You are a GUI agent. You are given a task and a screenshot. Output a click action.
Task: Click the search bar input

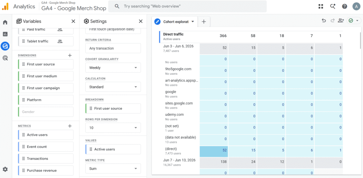click(187, 6)
